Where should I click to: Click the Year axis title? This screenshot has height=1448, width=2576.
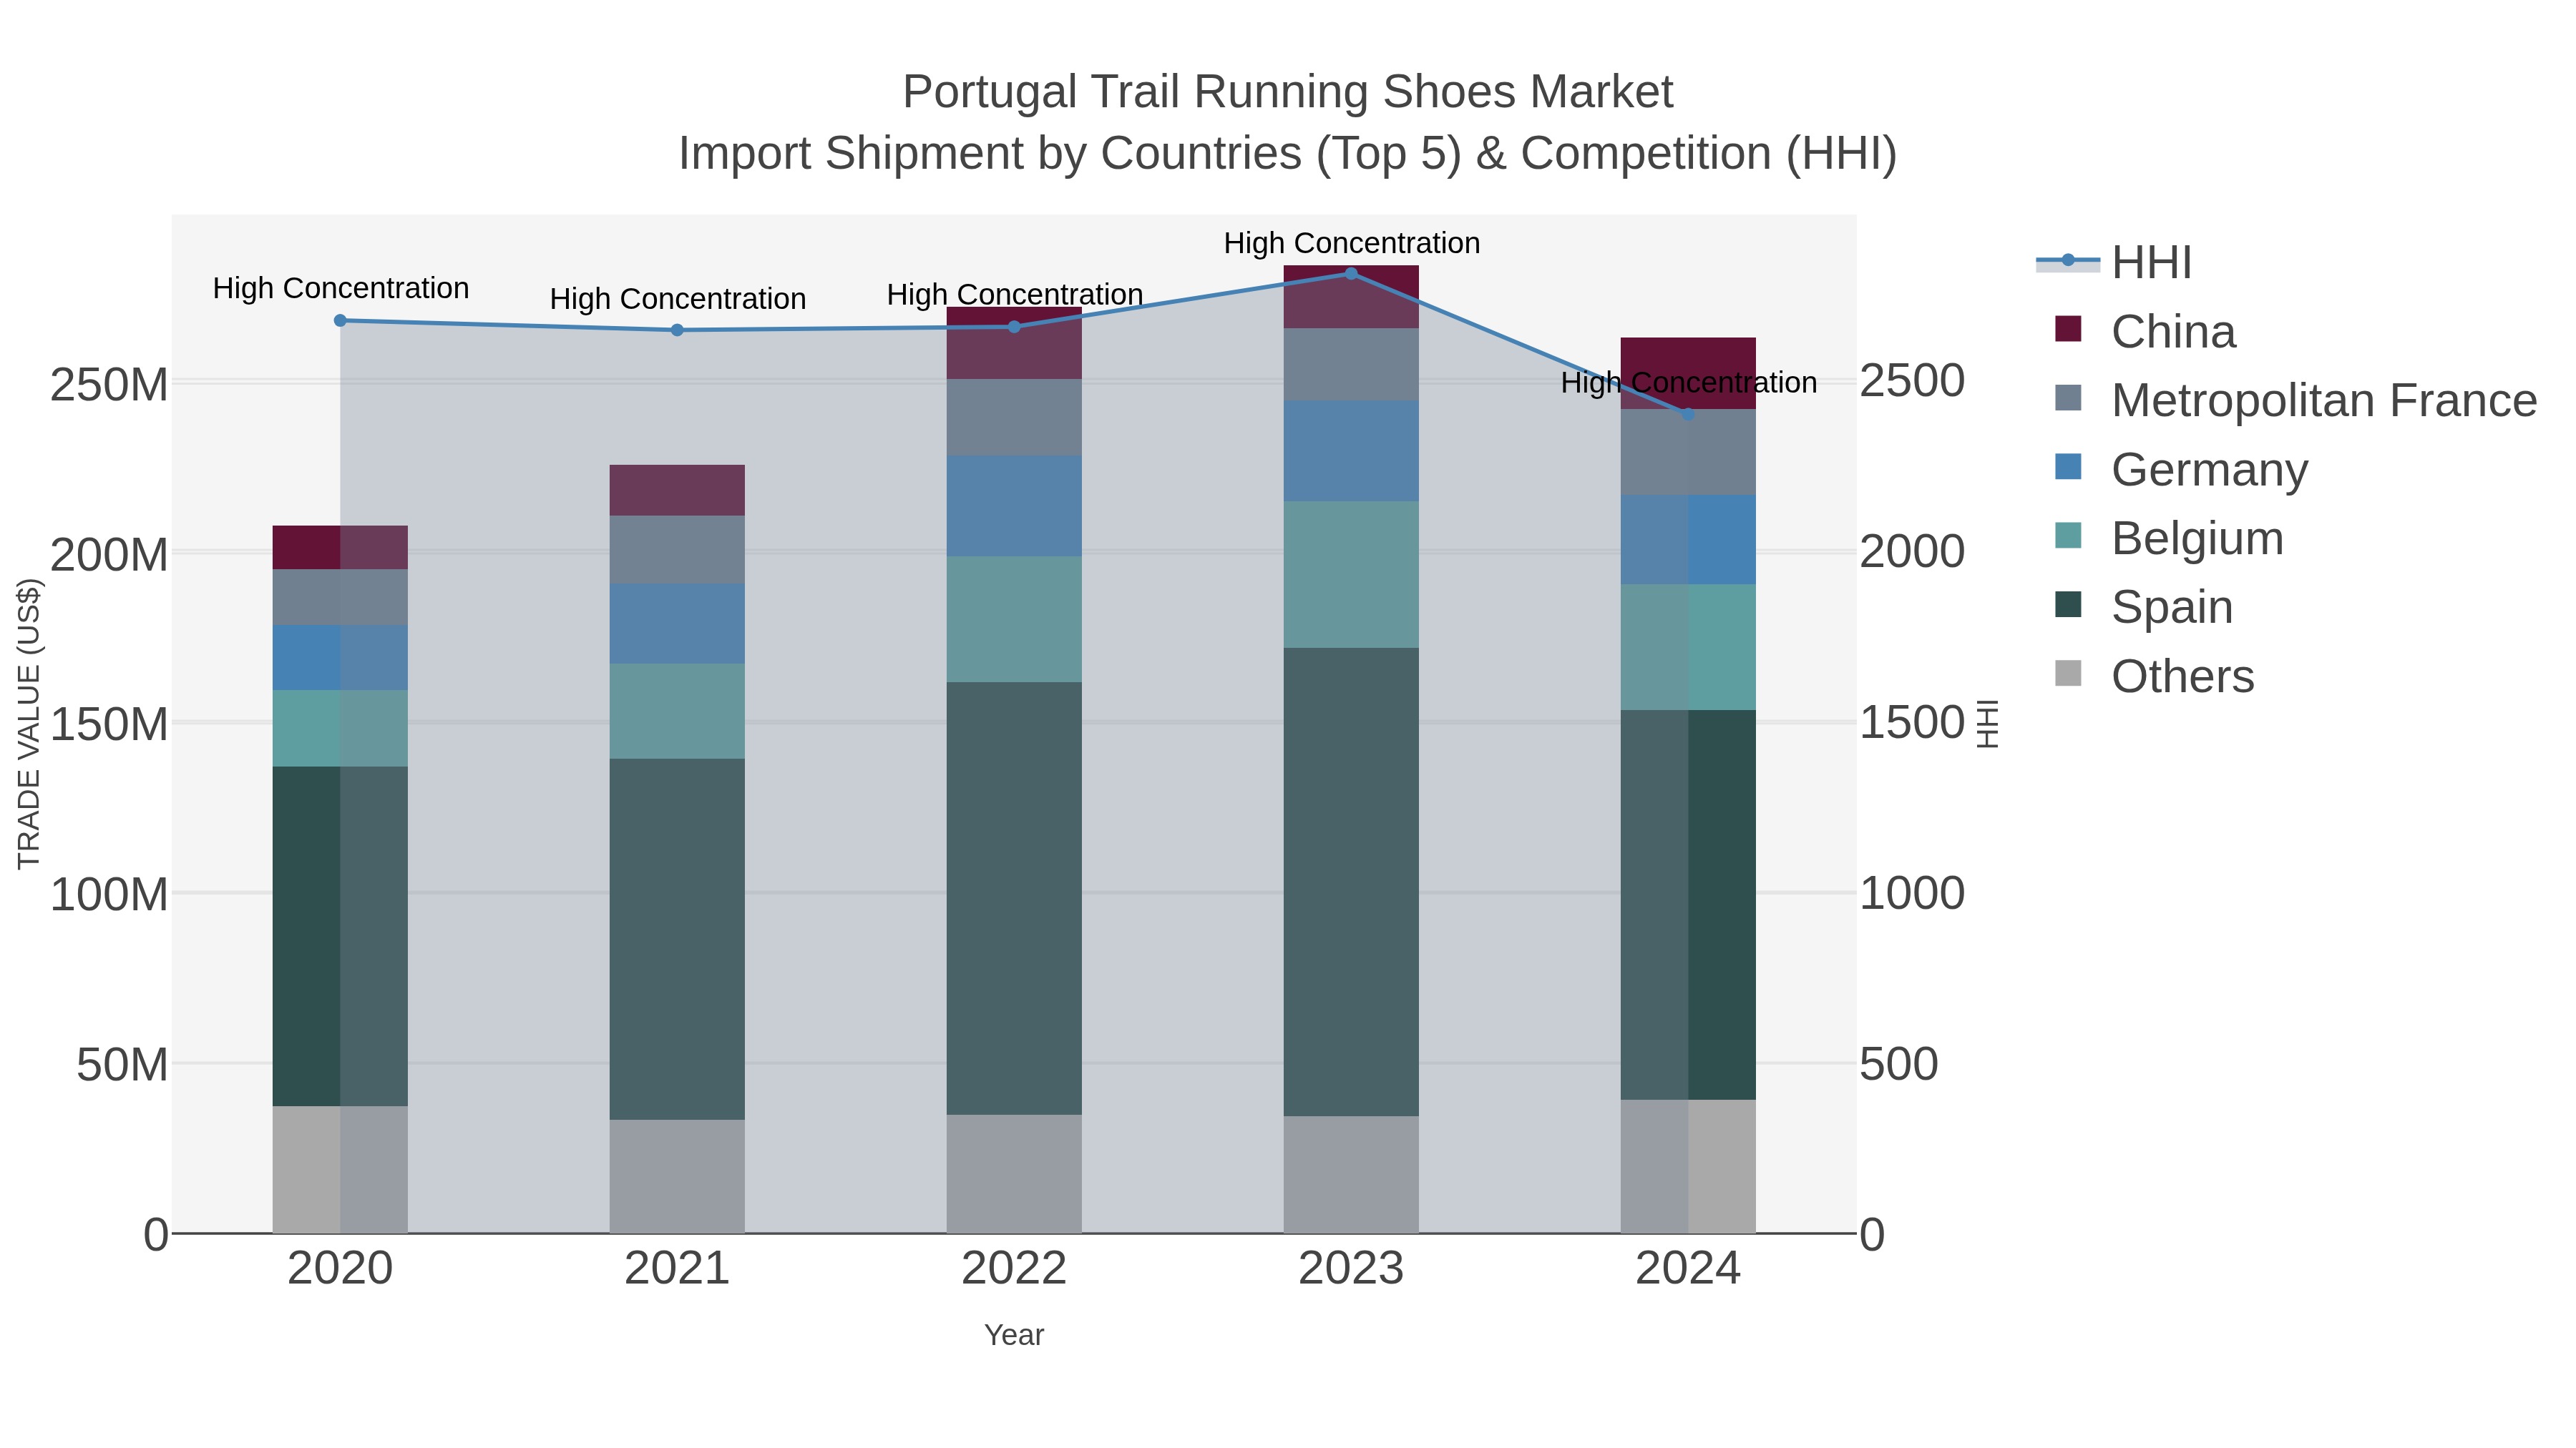point(1014,1335)
